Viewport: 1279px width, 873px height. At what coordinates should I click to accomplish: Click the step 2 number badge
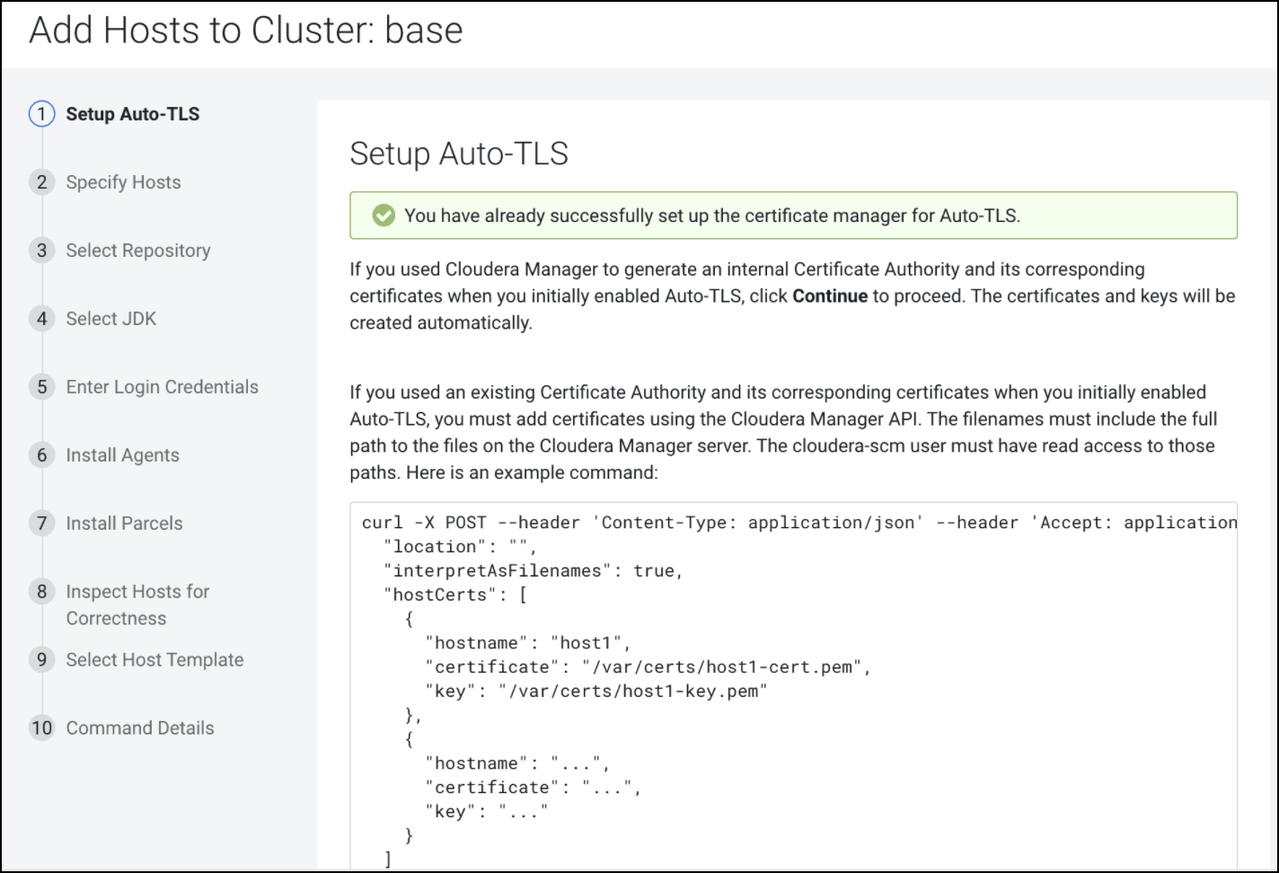coord(41,182)
